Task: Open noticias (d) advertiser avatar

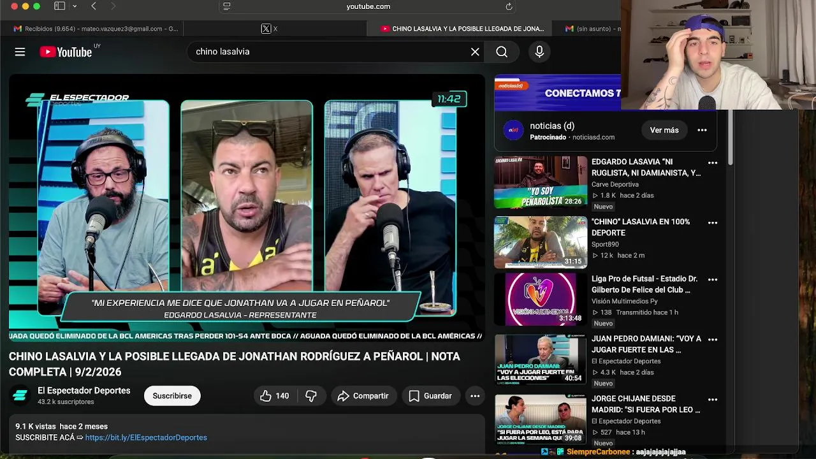Action: click(x=513, y=131)
